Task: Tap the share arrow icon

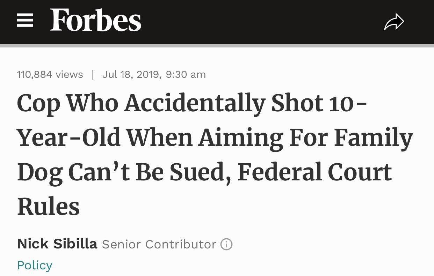Action: tap(394, 22)
